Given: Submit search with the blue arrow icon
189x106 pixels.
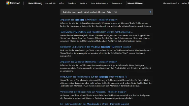Looking at the screenshot, I should (x=150, y=12).
